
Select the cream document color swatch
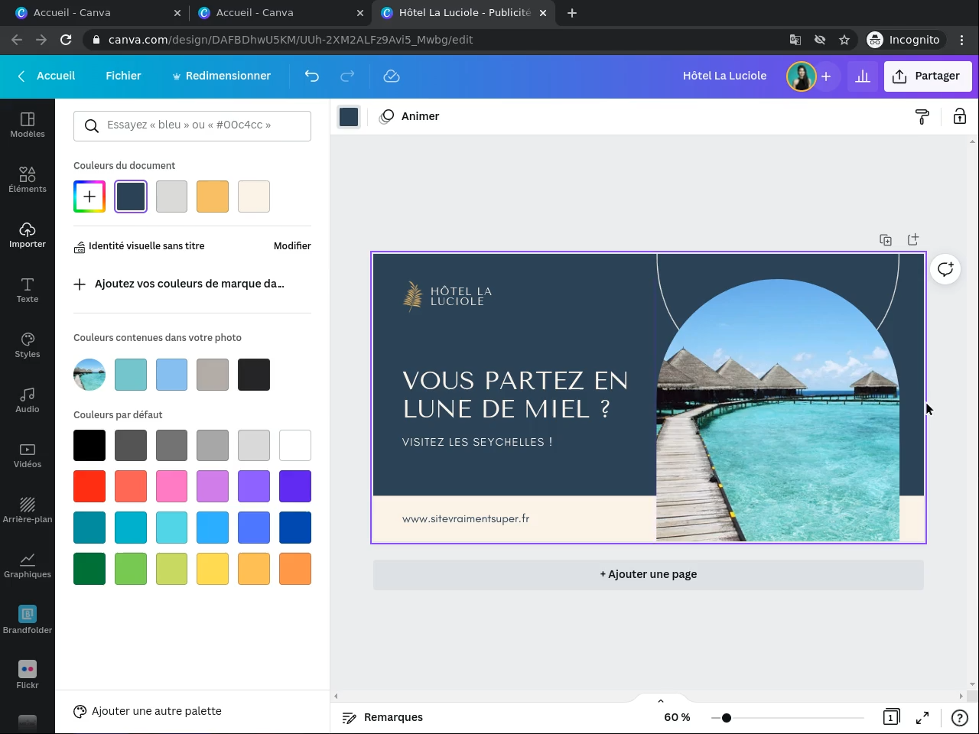click(x=254, y=196)
